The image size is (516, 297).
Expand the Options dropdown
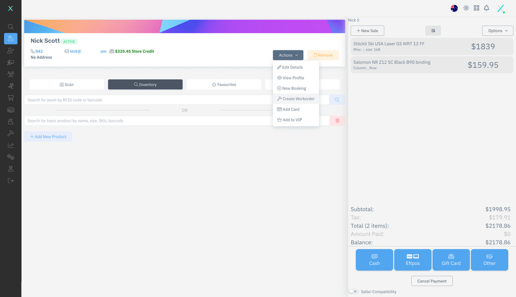(498, 31)
